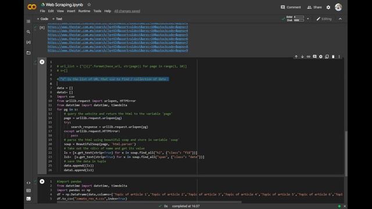The height and width of the screenshot is (209, 372).
Task: Close the bottom status bar
Action: pos(345,206)
